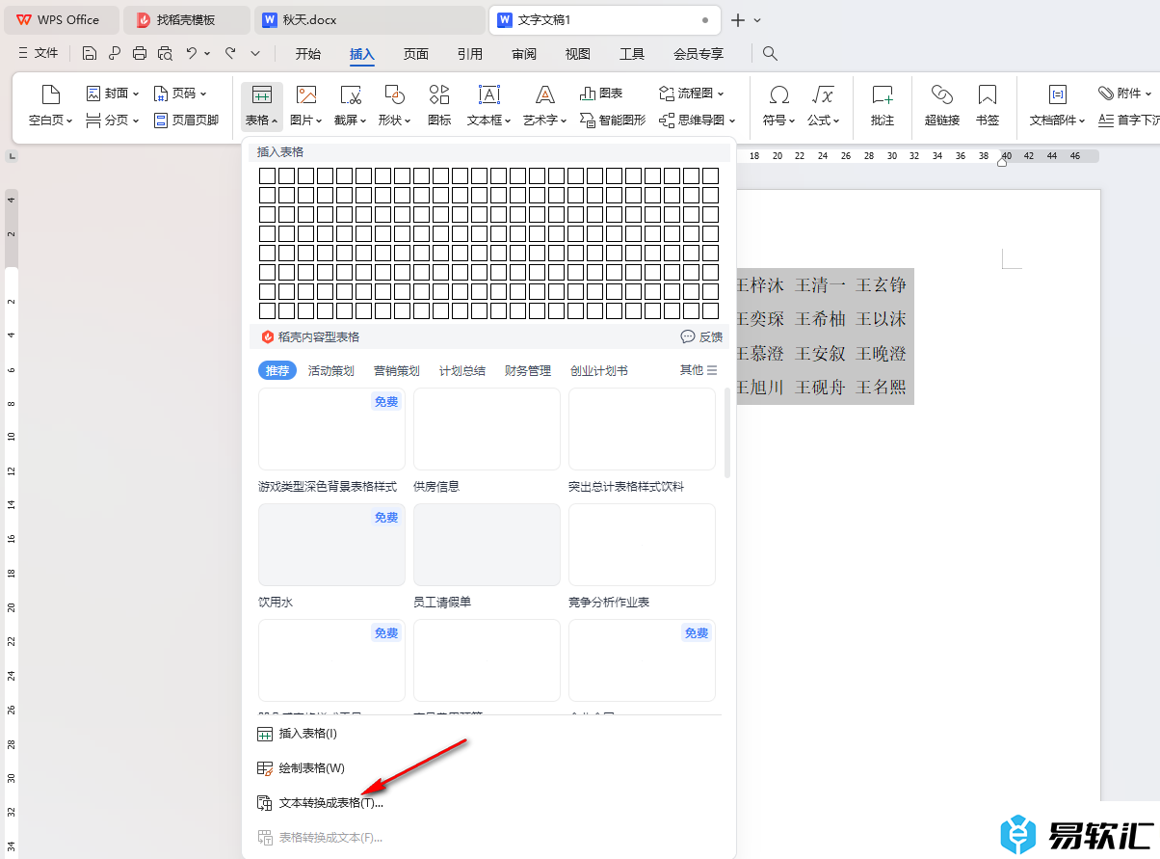1160x859 pixels.
Task: Click the Print Preview icon
Action: point(165,54)
